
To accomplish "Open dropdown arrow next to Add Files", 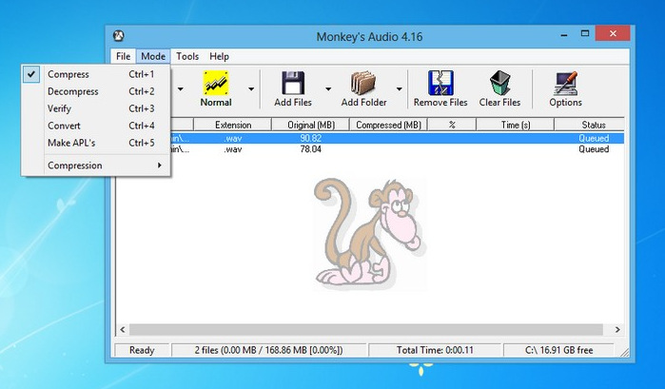I will coord(328,89).
